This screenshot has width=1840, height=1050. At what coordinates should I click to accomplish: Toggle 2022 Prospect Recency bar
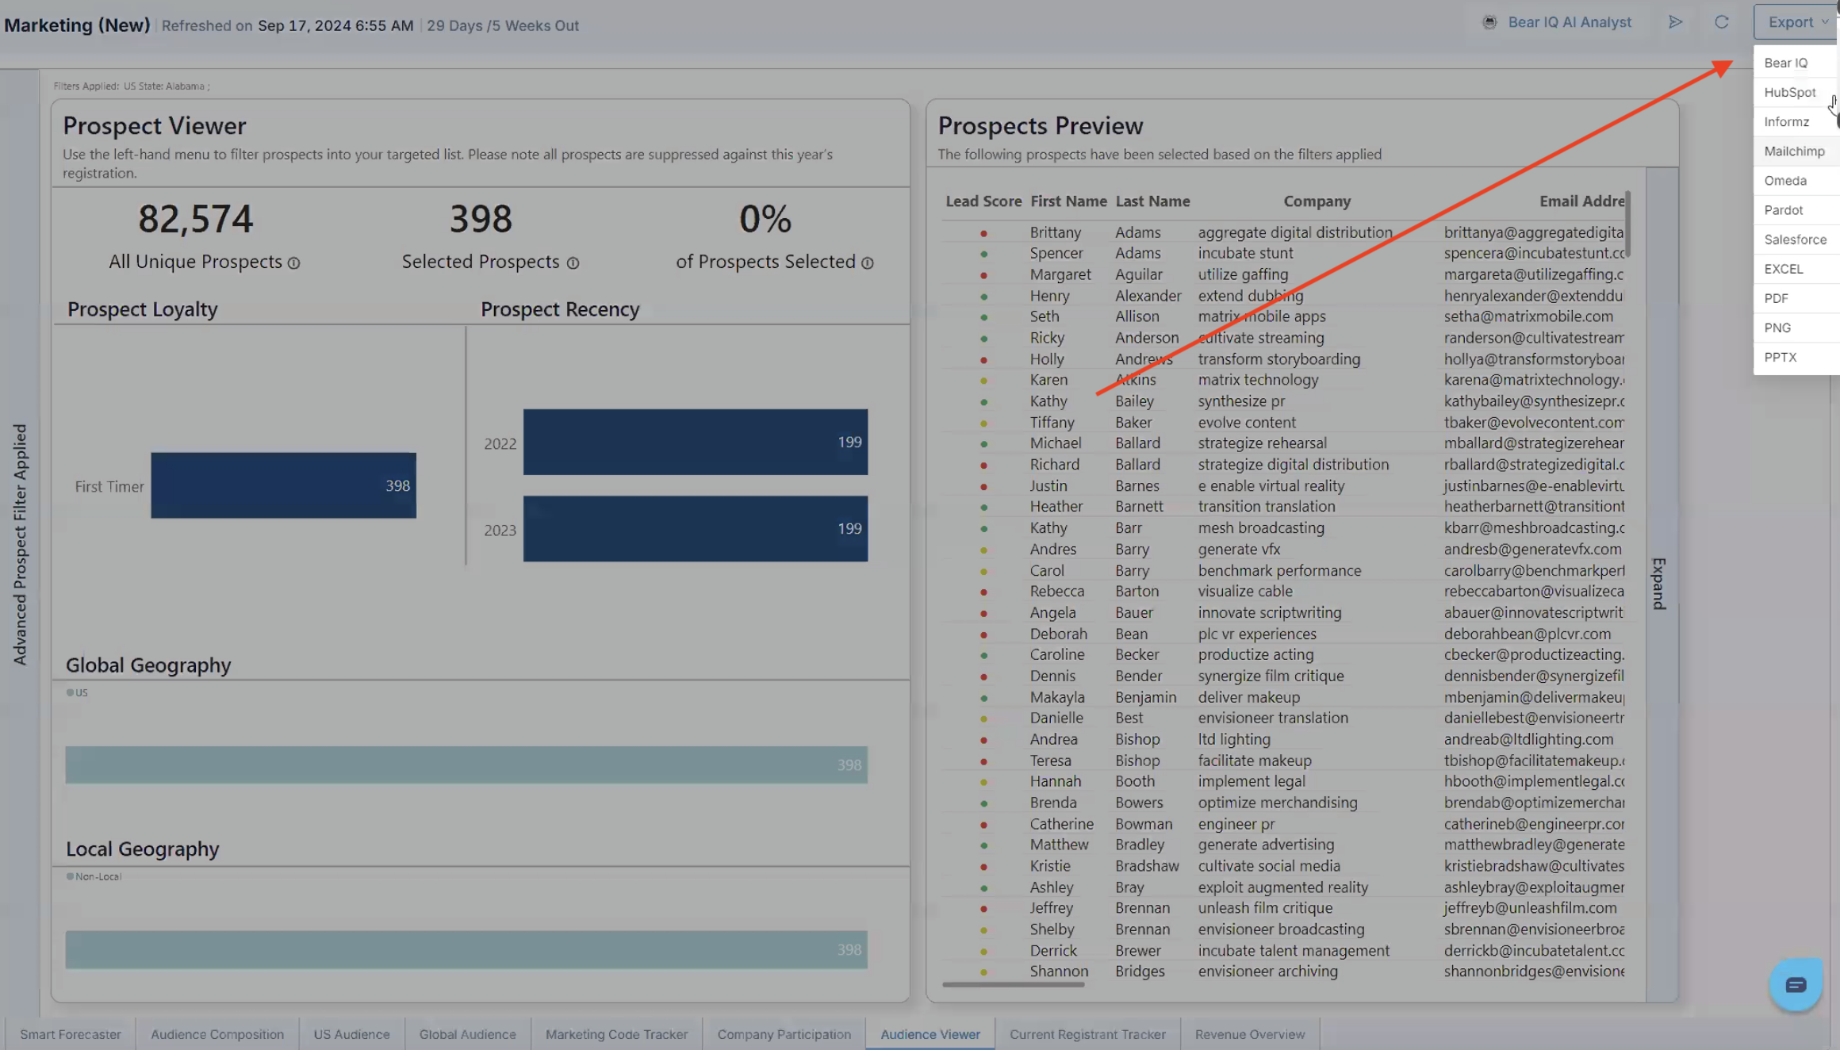click(x=694, y=443)
